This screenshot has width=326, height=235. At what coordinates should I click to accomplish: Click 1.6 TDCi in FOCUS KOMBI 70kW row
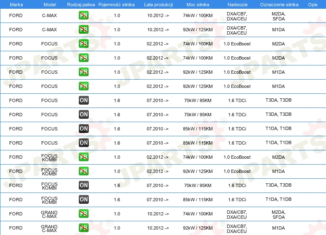click(x=237, y=185)
